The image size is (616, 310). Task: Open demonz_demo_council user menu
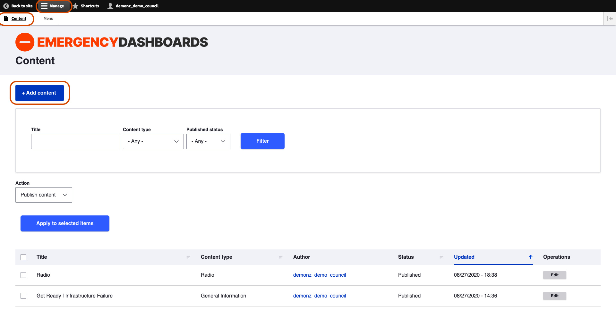pyautogui.click(x=133, y=6)
